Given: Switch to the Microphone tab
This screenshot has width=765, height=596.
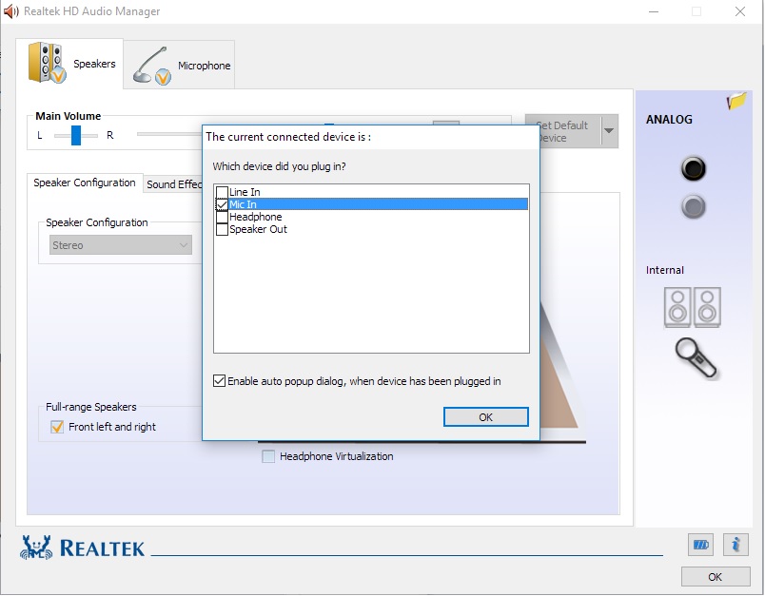Looking at the screenshot, I should coord(179,65).
